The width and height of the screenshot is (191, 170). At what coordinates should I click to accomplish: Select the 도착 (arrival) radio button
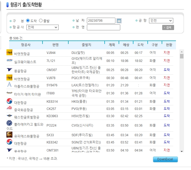(28, 21)
